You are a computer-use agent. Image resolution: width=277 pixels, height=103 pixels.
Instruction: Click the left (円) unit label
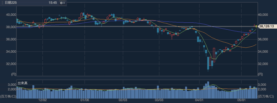[x=14, y=74]
